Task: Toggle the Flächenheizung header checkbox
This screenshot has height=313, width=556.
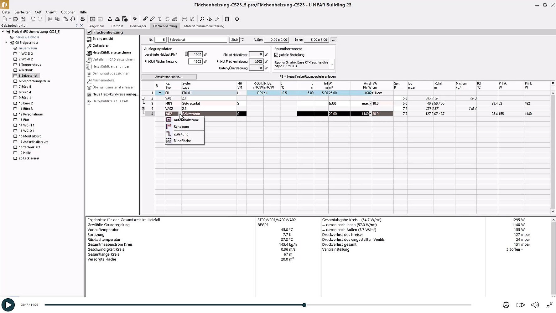Action: 89,32
